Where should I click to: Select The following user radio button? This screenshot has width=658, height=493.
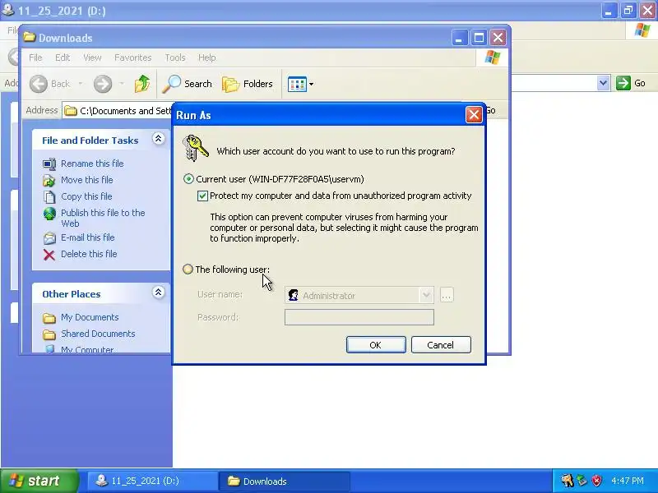click(188, 270)
